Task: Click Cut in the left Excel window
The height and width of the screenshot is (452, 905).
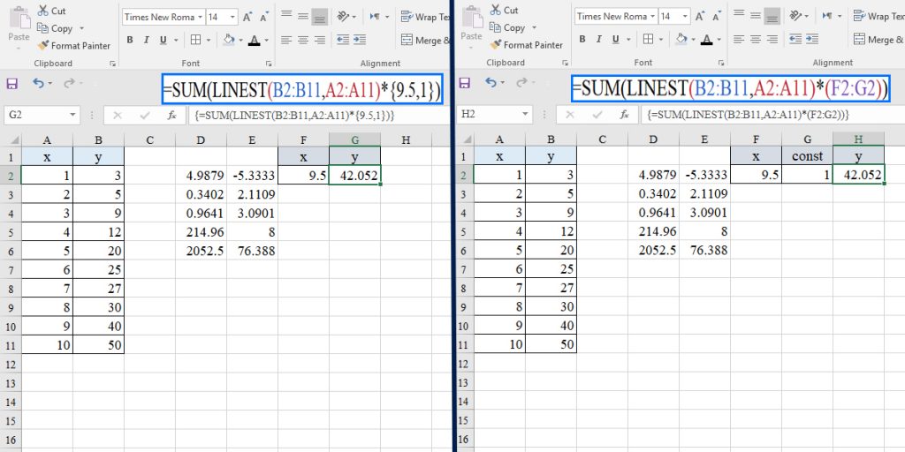Action: click(51, 11)
